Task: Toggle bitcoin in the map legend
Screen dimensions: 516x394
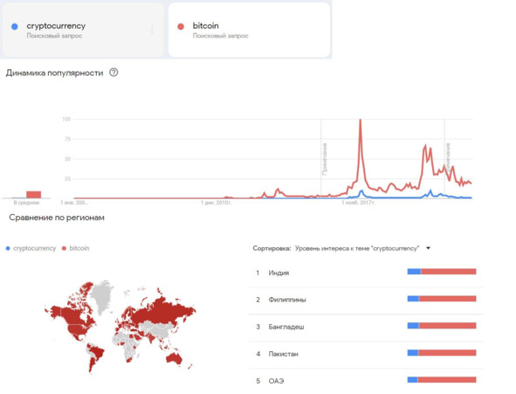Action: [x=76, y=248]
